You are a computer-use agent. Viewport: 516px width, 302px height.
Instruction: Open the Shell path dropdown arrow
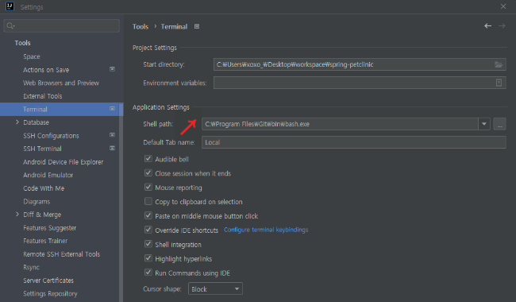tap(484, 124)
